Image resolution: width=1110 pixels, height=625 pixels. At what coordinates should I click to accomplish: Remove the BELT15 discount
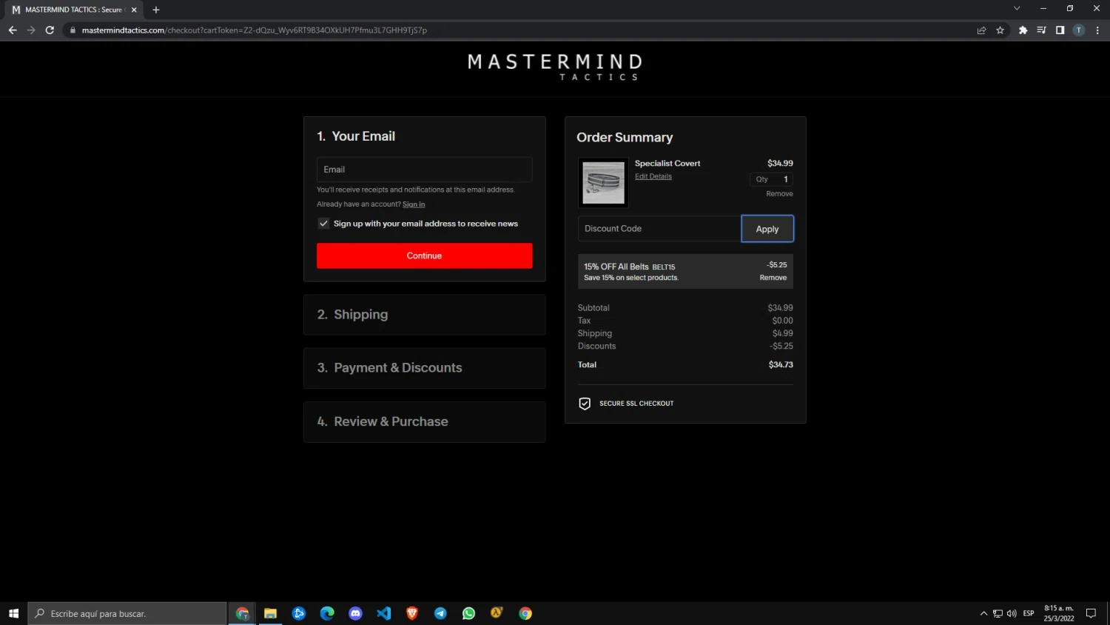tap(773, 278)
